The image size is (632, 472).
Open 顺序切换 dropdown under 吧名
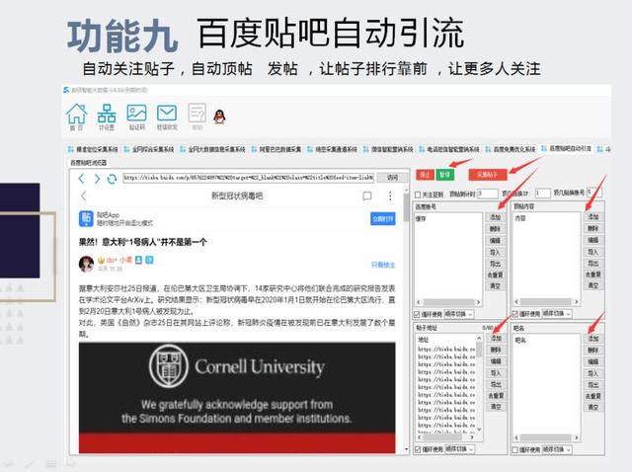pyautogui.click(x=557, y=449)
